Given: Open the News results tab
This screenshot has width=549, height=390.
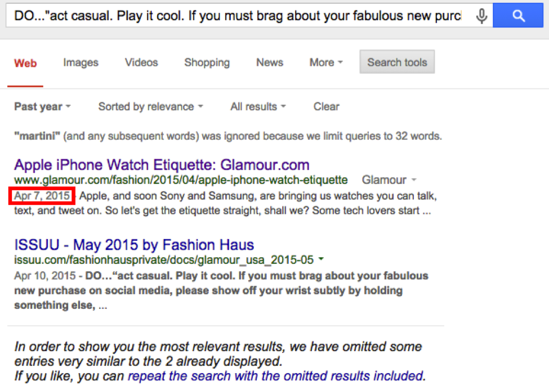Looking at the screenshot, I should click(270, 62).
